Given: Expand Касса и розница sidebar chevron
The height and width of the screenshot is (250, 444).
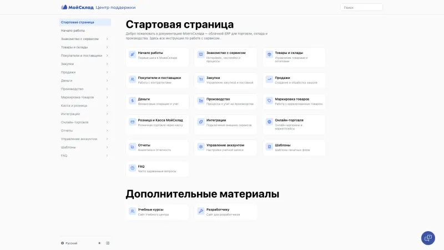Looking at the screenshot, I should [107, 106].
